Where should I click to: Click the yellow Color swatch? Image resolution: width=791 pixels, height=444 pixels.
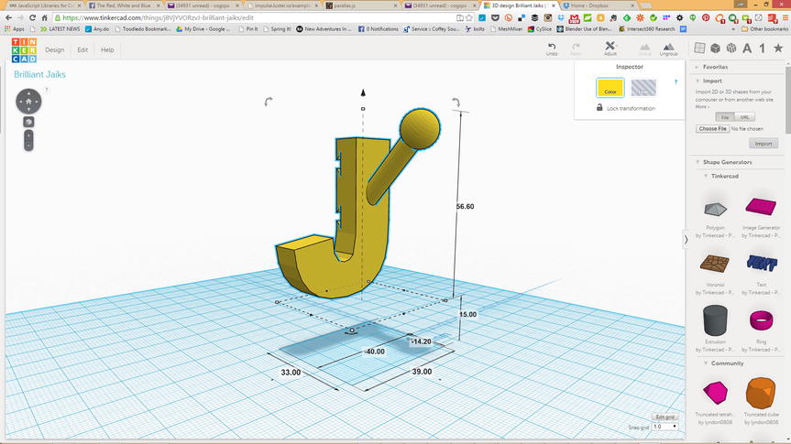pos(610,88)
